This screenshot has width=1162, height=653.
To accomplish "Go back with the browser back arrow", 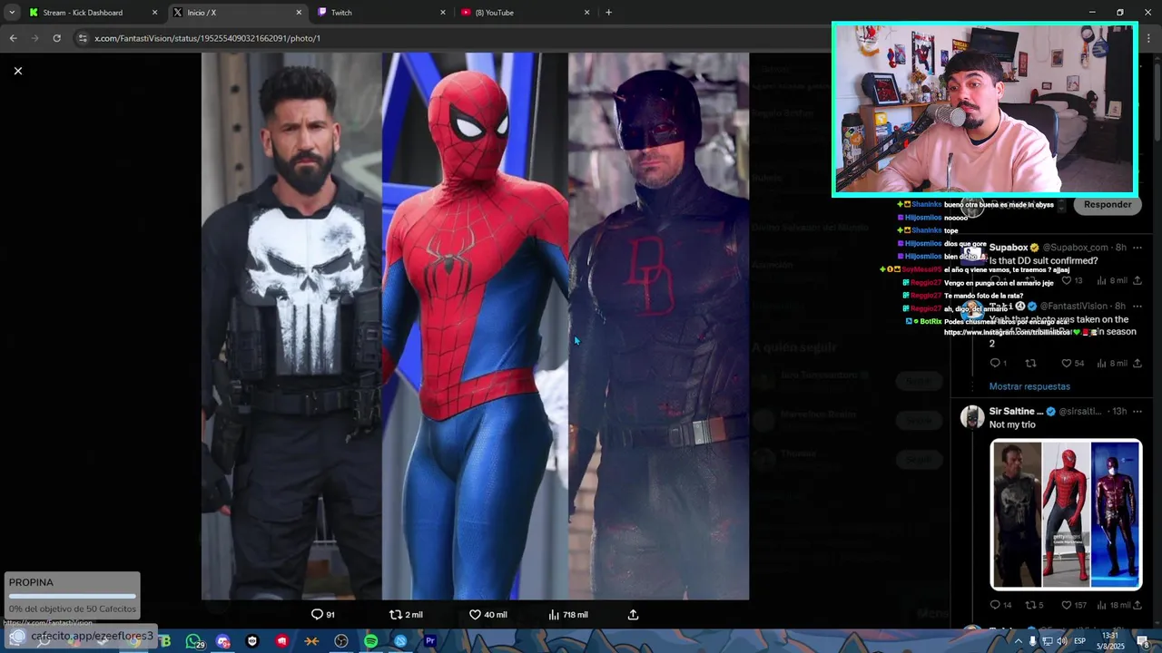I will click(13, 38).
